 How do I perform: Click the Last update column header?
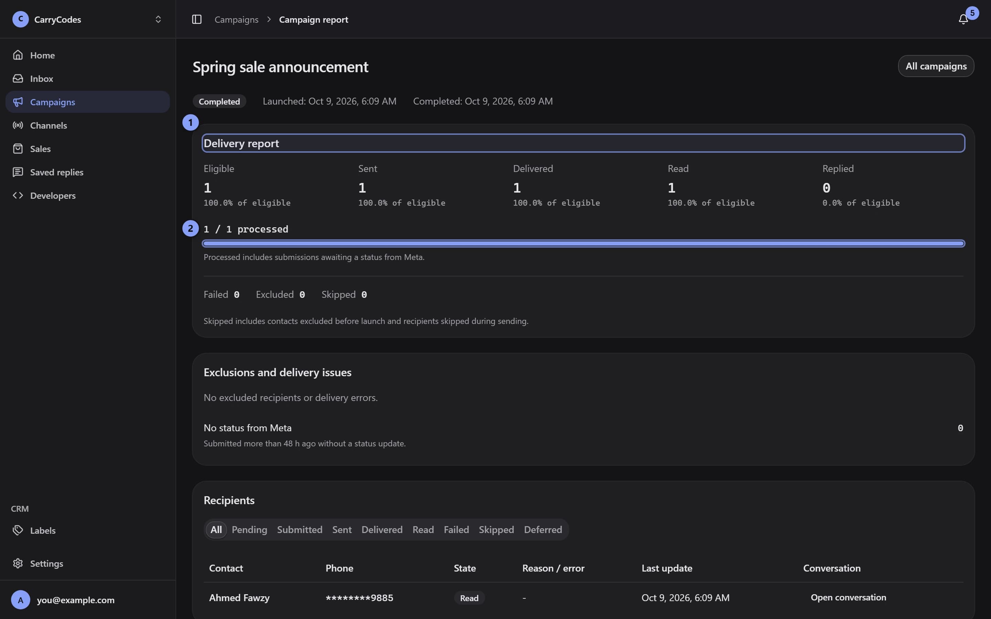667,568
